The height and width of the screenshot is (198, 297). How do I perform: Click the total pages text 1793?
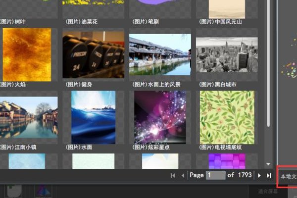[245, 175]
